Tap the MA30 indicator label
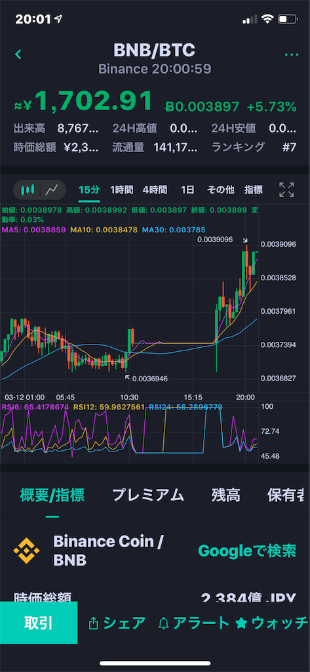The image size is (310, 672). [174, 230]
